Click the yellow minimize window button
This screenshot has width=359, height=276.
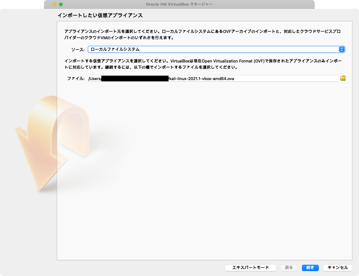(x=55, y=4)
